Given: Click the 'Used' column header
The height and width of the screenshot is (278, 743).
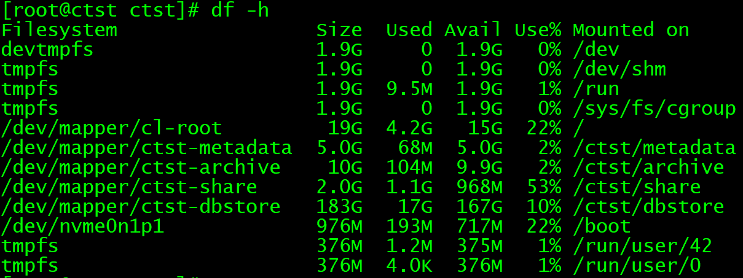Looking at the screenshot, I should coord(409,30).
